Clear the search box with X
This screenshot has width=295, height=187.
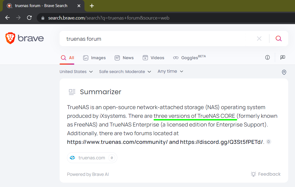259,39
